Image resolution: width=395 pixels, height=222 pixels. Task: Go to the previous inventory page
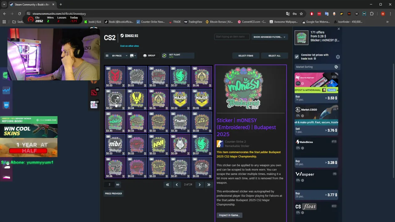(x=177, y=185)
